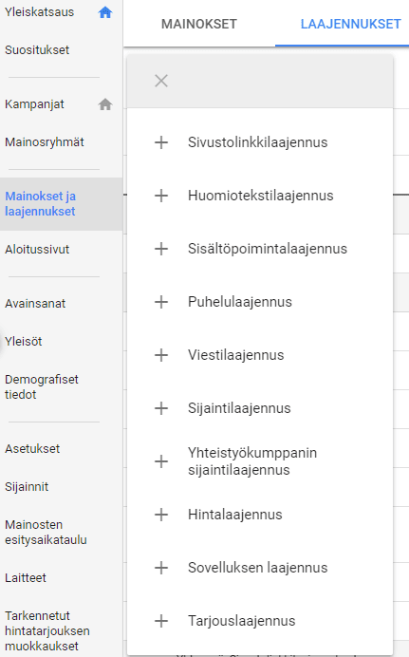
Task: Click the plus icon for Sisältöpoimintalaajennus
Action: pyautogui.click(x=161, y=249)
